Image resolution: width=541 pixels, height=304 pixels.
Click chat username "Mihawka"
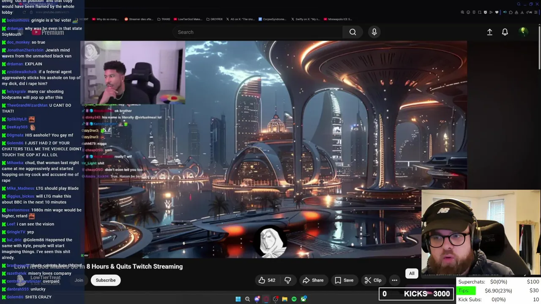click(x=15, y=163)
